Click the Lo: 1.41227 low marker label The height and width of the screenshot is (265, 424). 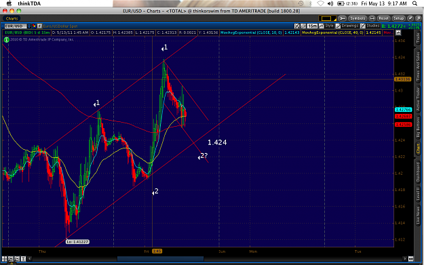tap(77, 242)
